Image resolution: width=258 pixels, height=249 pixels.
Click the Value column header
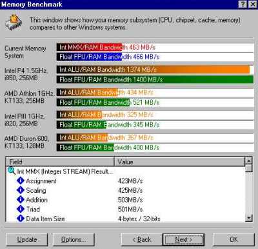coord(179,162)
